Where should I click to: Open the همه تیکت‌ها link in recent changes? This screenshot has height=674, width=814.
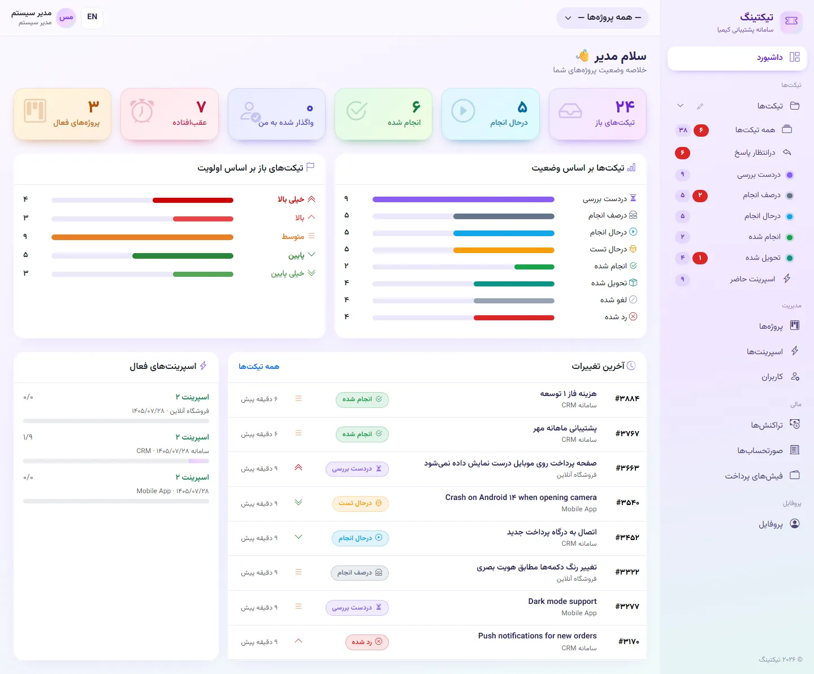point(259,367)
